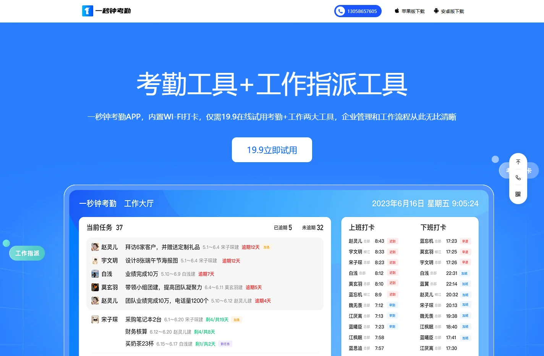The image size is (544, 356).
Task: Open 白浅's task 业绩完成10万
Action: 142,274
